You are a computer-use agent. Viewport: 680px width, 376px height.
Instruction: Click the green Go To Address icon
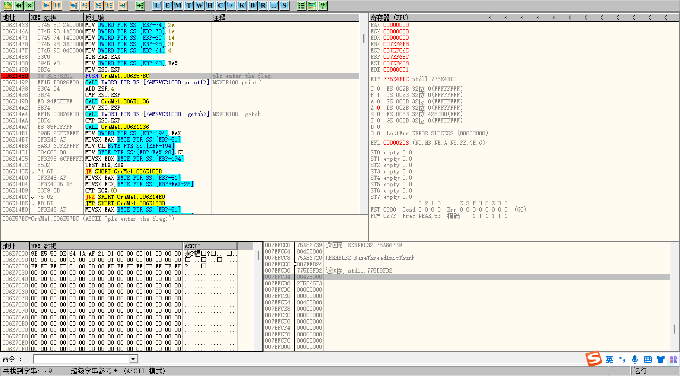tap(140, 5)
